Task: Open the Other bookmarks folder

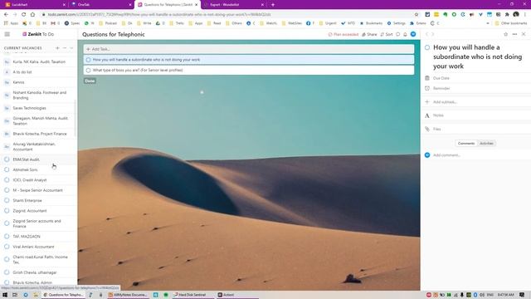Action: 511,23
